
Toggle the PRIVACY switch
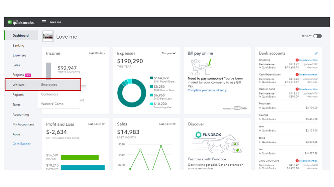[x=317, y=36]
